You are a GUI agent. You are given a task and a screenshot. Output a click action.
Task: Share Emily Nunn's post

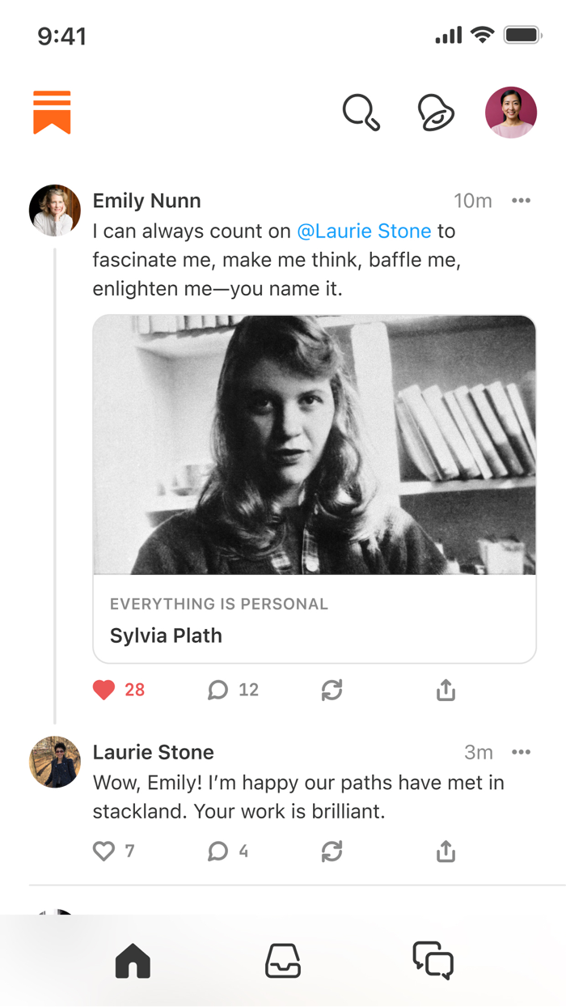(x=446, y=690)
